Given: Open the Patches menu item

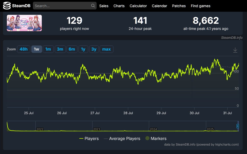Looking at the screenshot, I should point(179,6).
